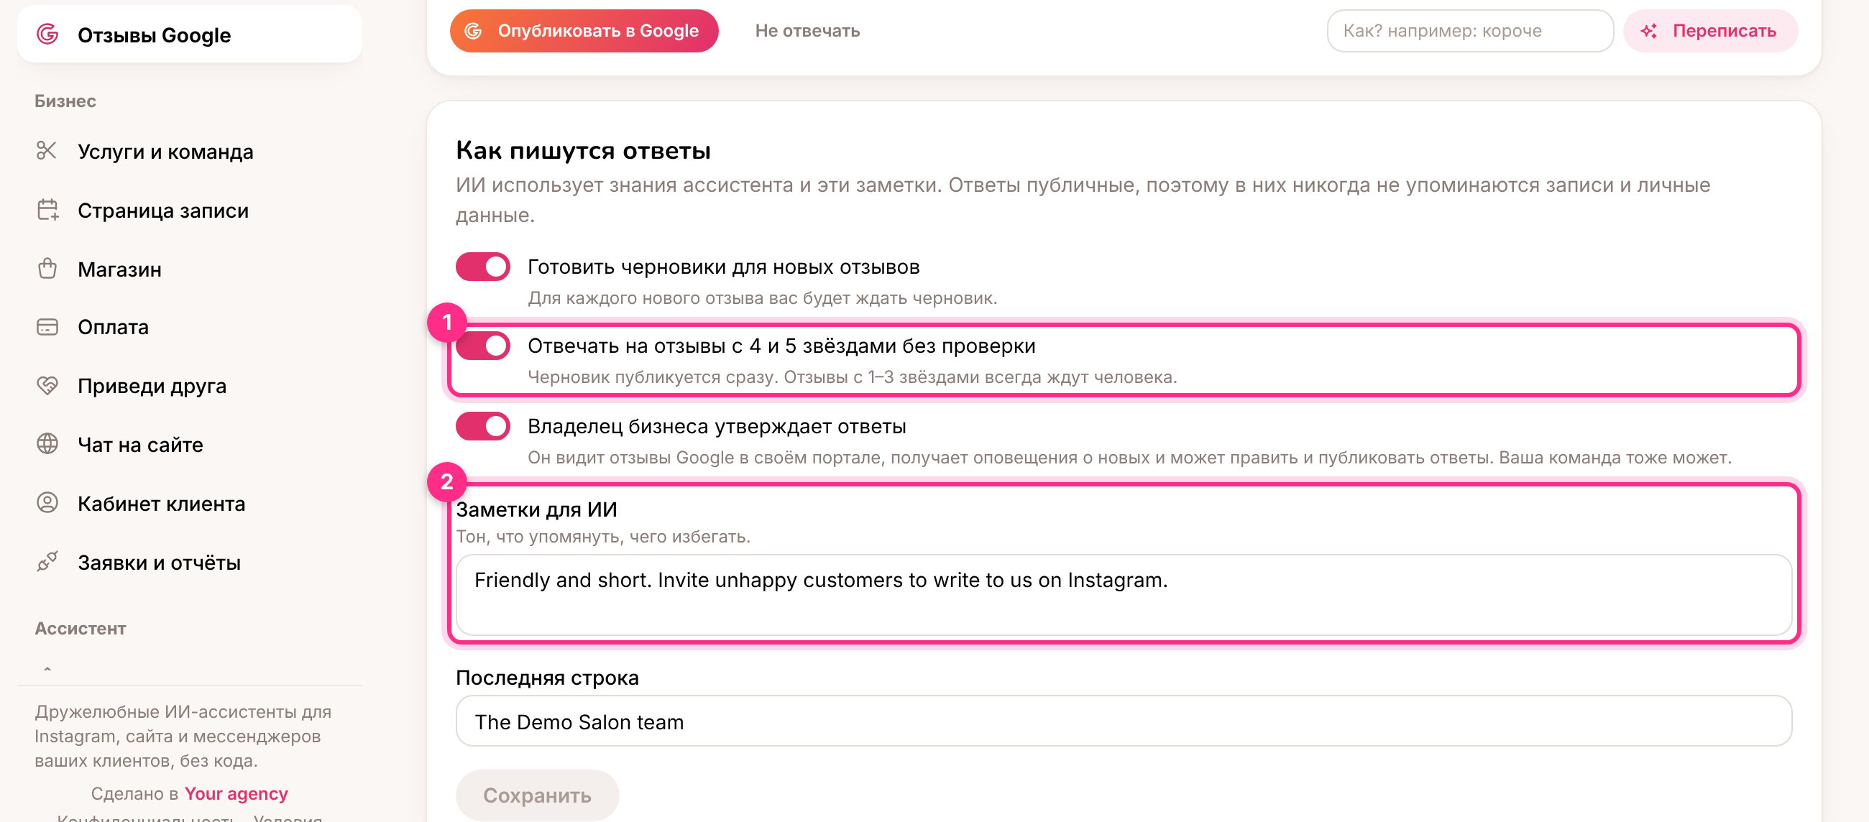Click the heart handshake icon for Приведи друга
This screenshot has width=1869, height=822.
coord(47,385)
